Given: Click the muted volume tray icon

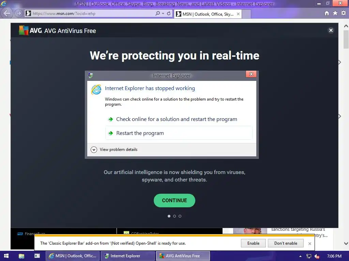Looking at the screenshot, I should click(x=317, y=256).
